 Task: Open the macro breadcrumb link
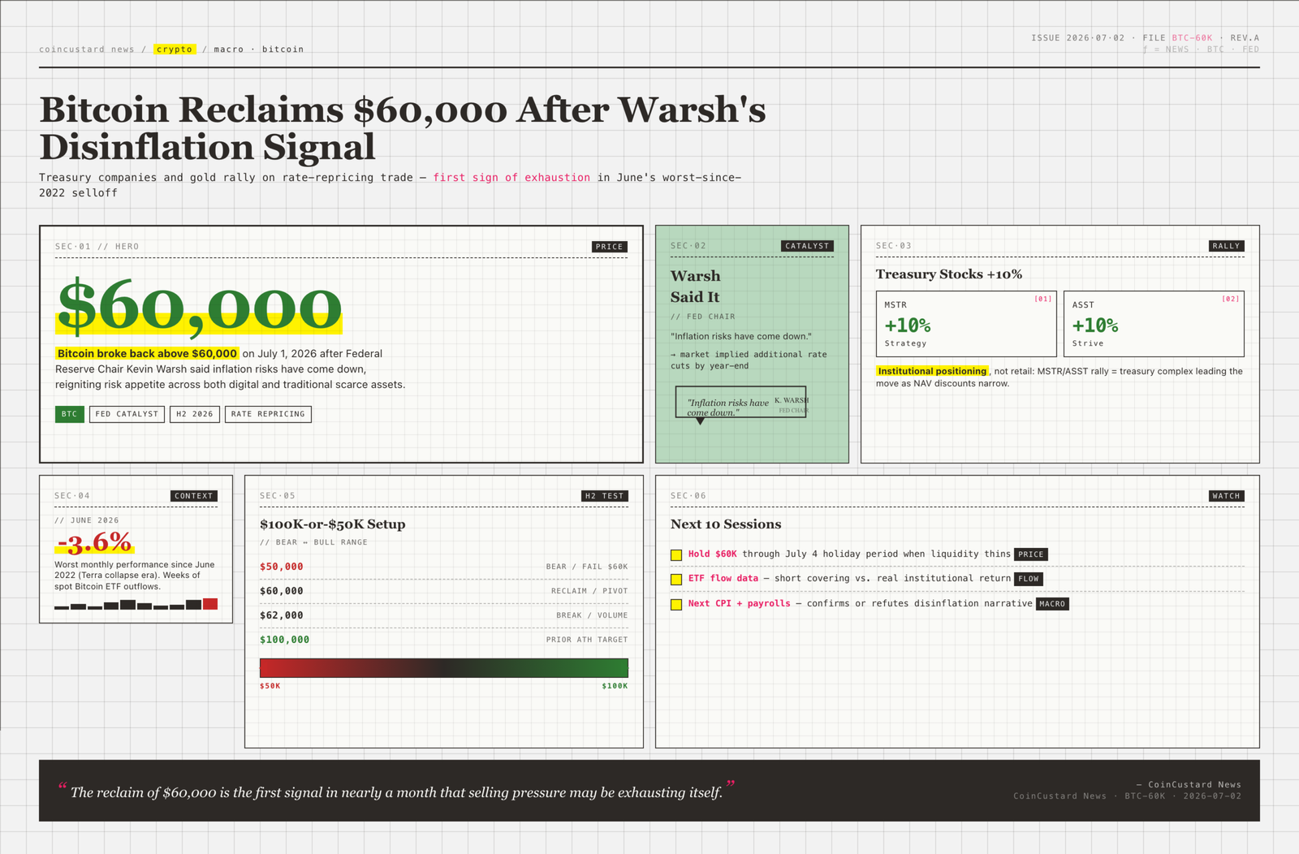coord(229,50)
